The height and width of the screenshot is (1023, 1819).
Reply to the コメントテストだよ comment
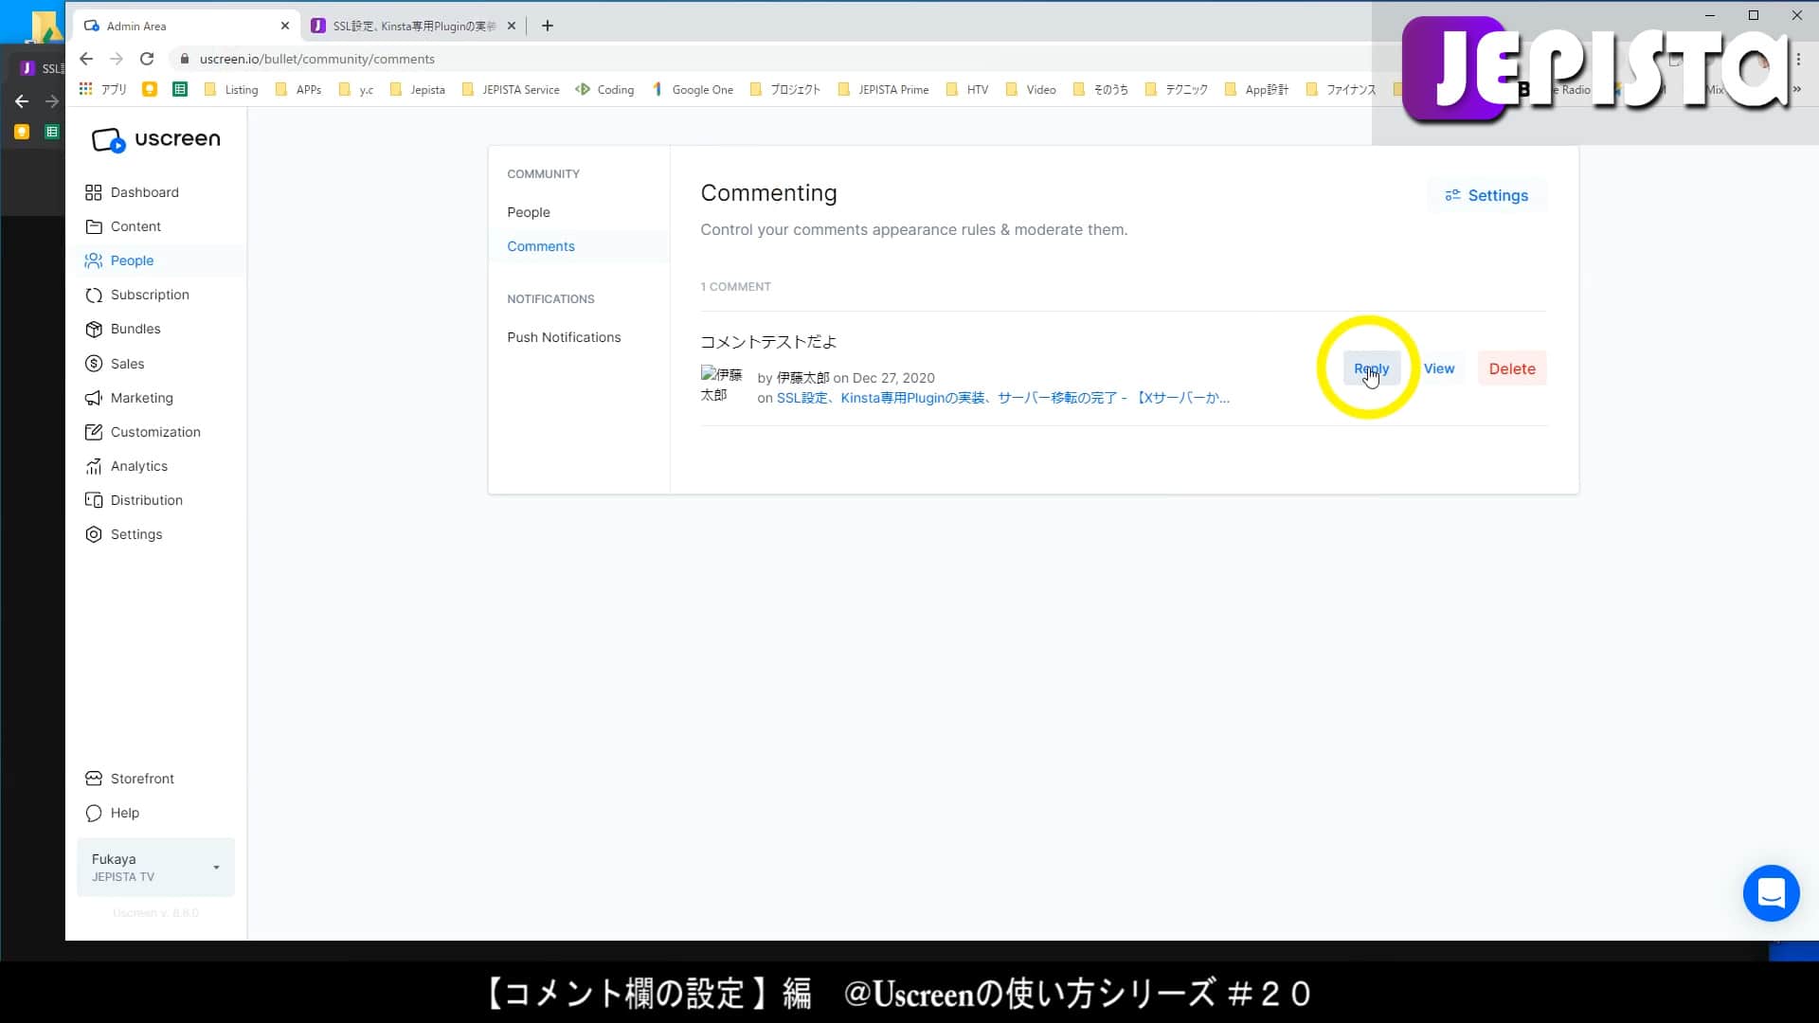click(1371, 368)
